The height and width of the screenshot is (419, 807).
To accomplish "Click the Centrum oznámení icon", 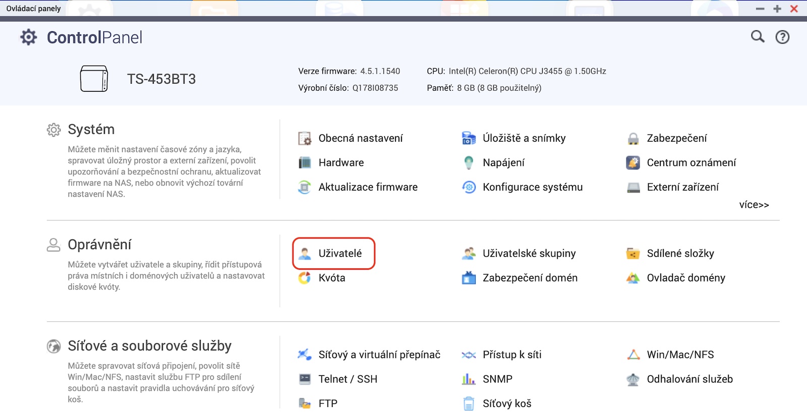I will point(633,163).
